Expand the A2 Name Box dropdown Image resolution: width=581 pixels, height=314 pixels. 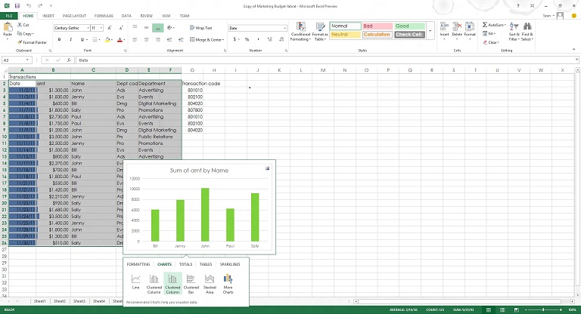point(27,60)
